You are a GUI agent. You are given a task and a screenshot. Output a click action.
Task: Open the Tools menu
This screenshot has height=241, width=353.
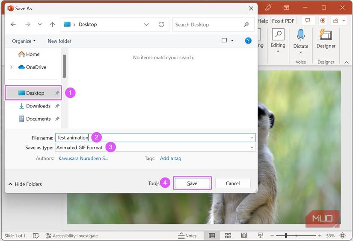coord(154,183)
